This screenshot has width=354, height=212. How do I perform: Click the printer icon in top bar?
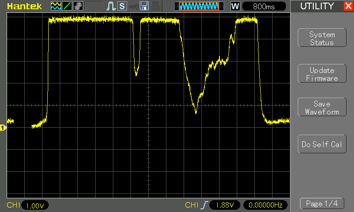[154, 6]
